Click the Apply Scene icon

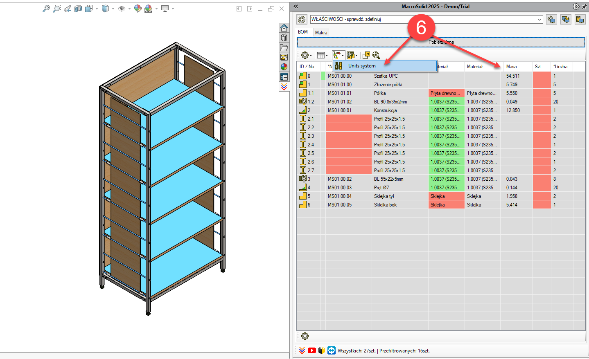tap(149, 9)
